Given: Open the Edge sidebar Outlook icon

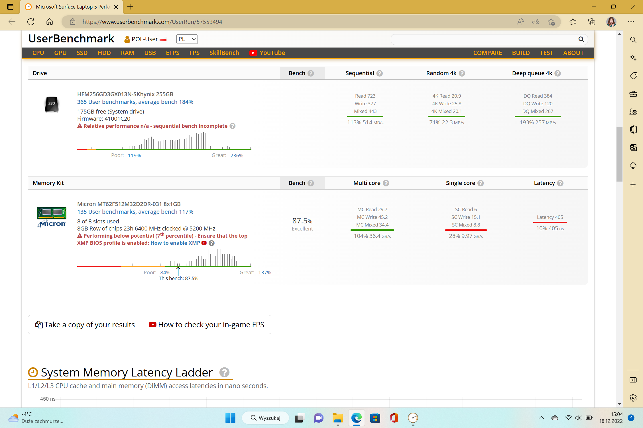Looking at the screenshot, I should [633, 147].
